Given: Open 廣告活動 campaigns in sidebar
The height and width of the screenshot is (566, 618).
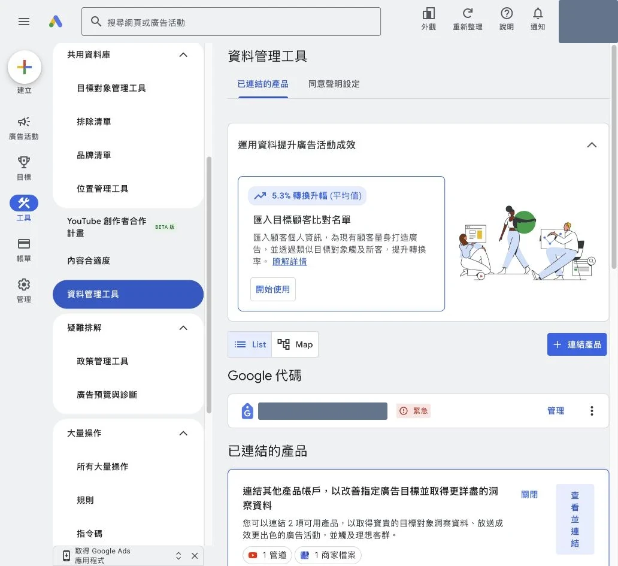Looking at the screenshot, I should [x=23, y=128].
